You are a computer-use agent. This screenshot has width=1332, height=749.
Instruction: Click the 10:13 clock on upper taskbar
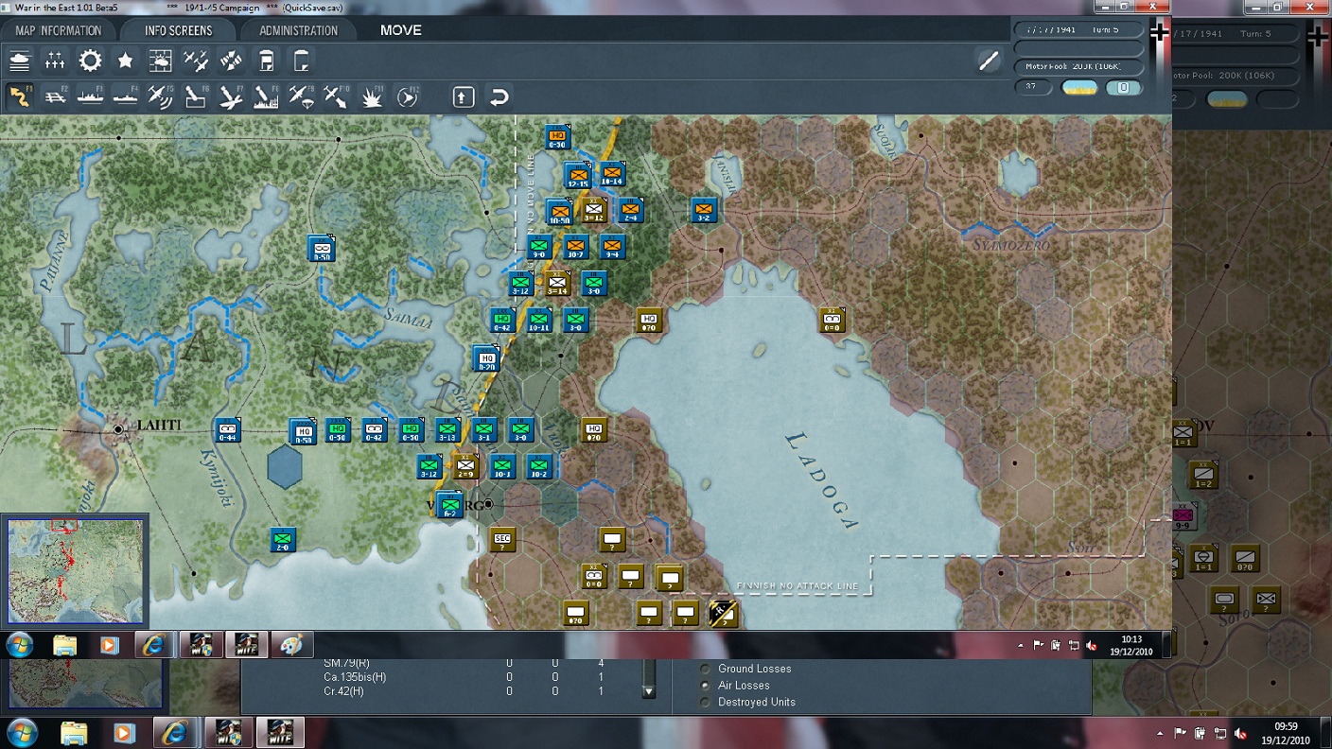click(x=1133, y=645)
